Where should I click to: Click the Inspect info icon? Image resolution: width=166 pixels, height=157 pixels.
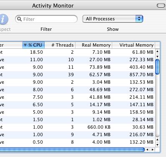coord(3,19)
